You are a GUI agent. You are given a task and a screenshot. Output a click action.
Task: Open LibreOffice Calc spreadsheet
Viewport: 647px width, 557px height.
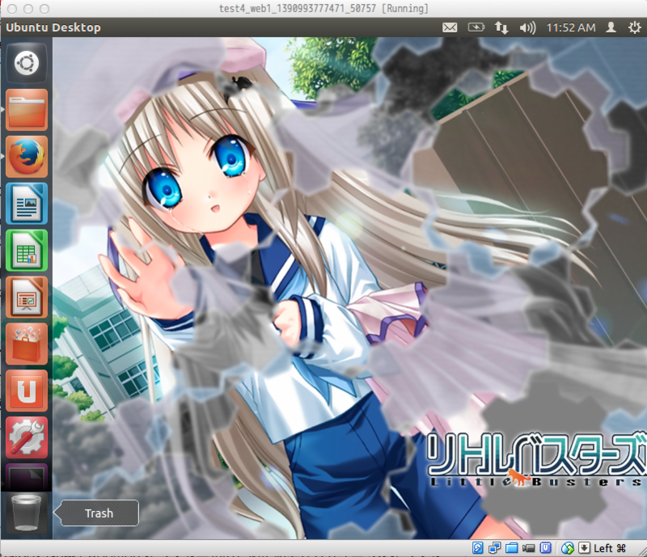(x=27, y=251)
